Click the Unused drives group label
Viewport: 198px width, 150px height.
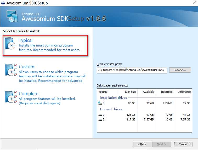pyautogui.click(x=111, y=109)
